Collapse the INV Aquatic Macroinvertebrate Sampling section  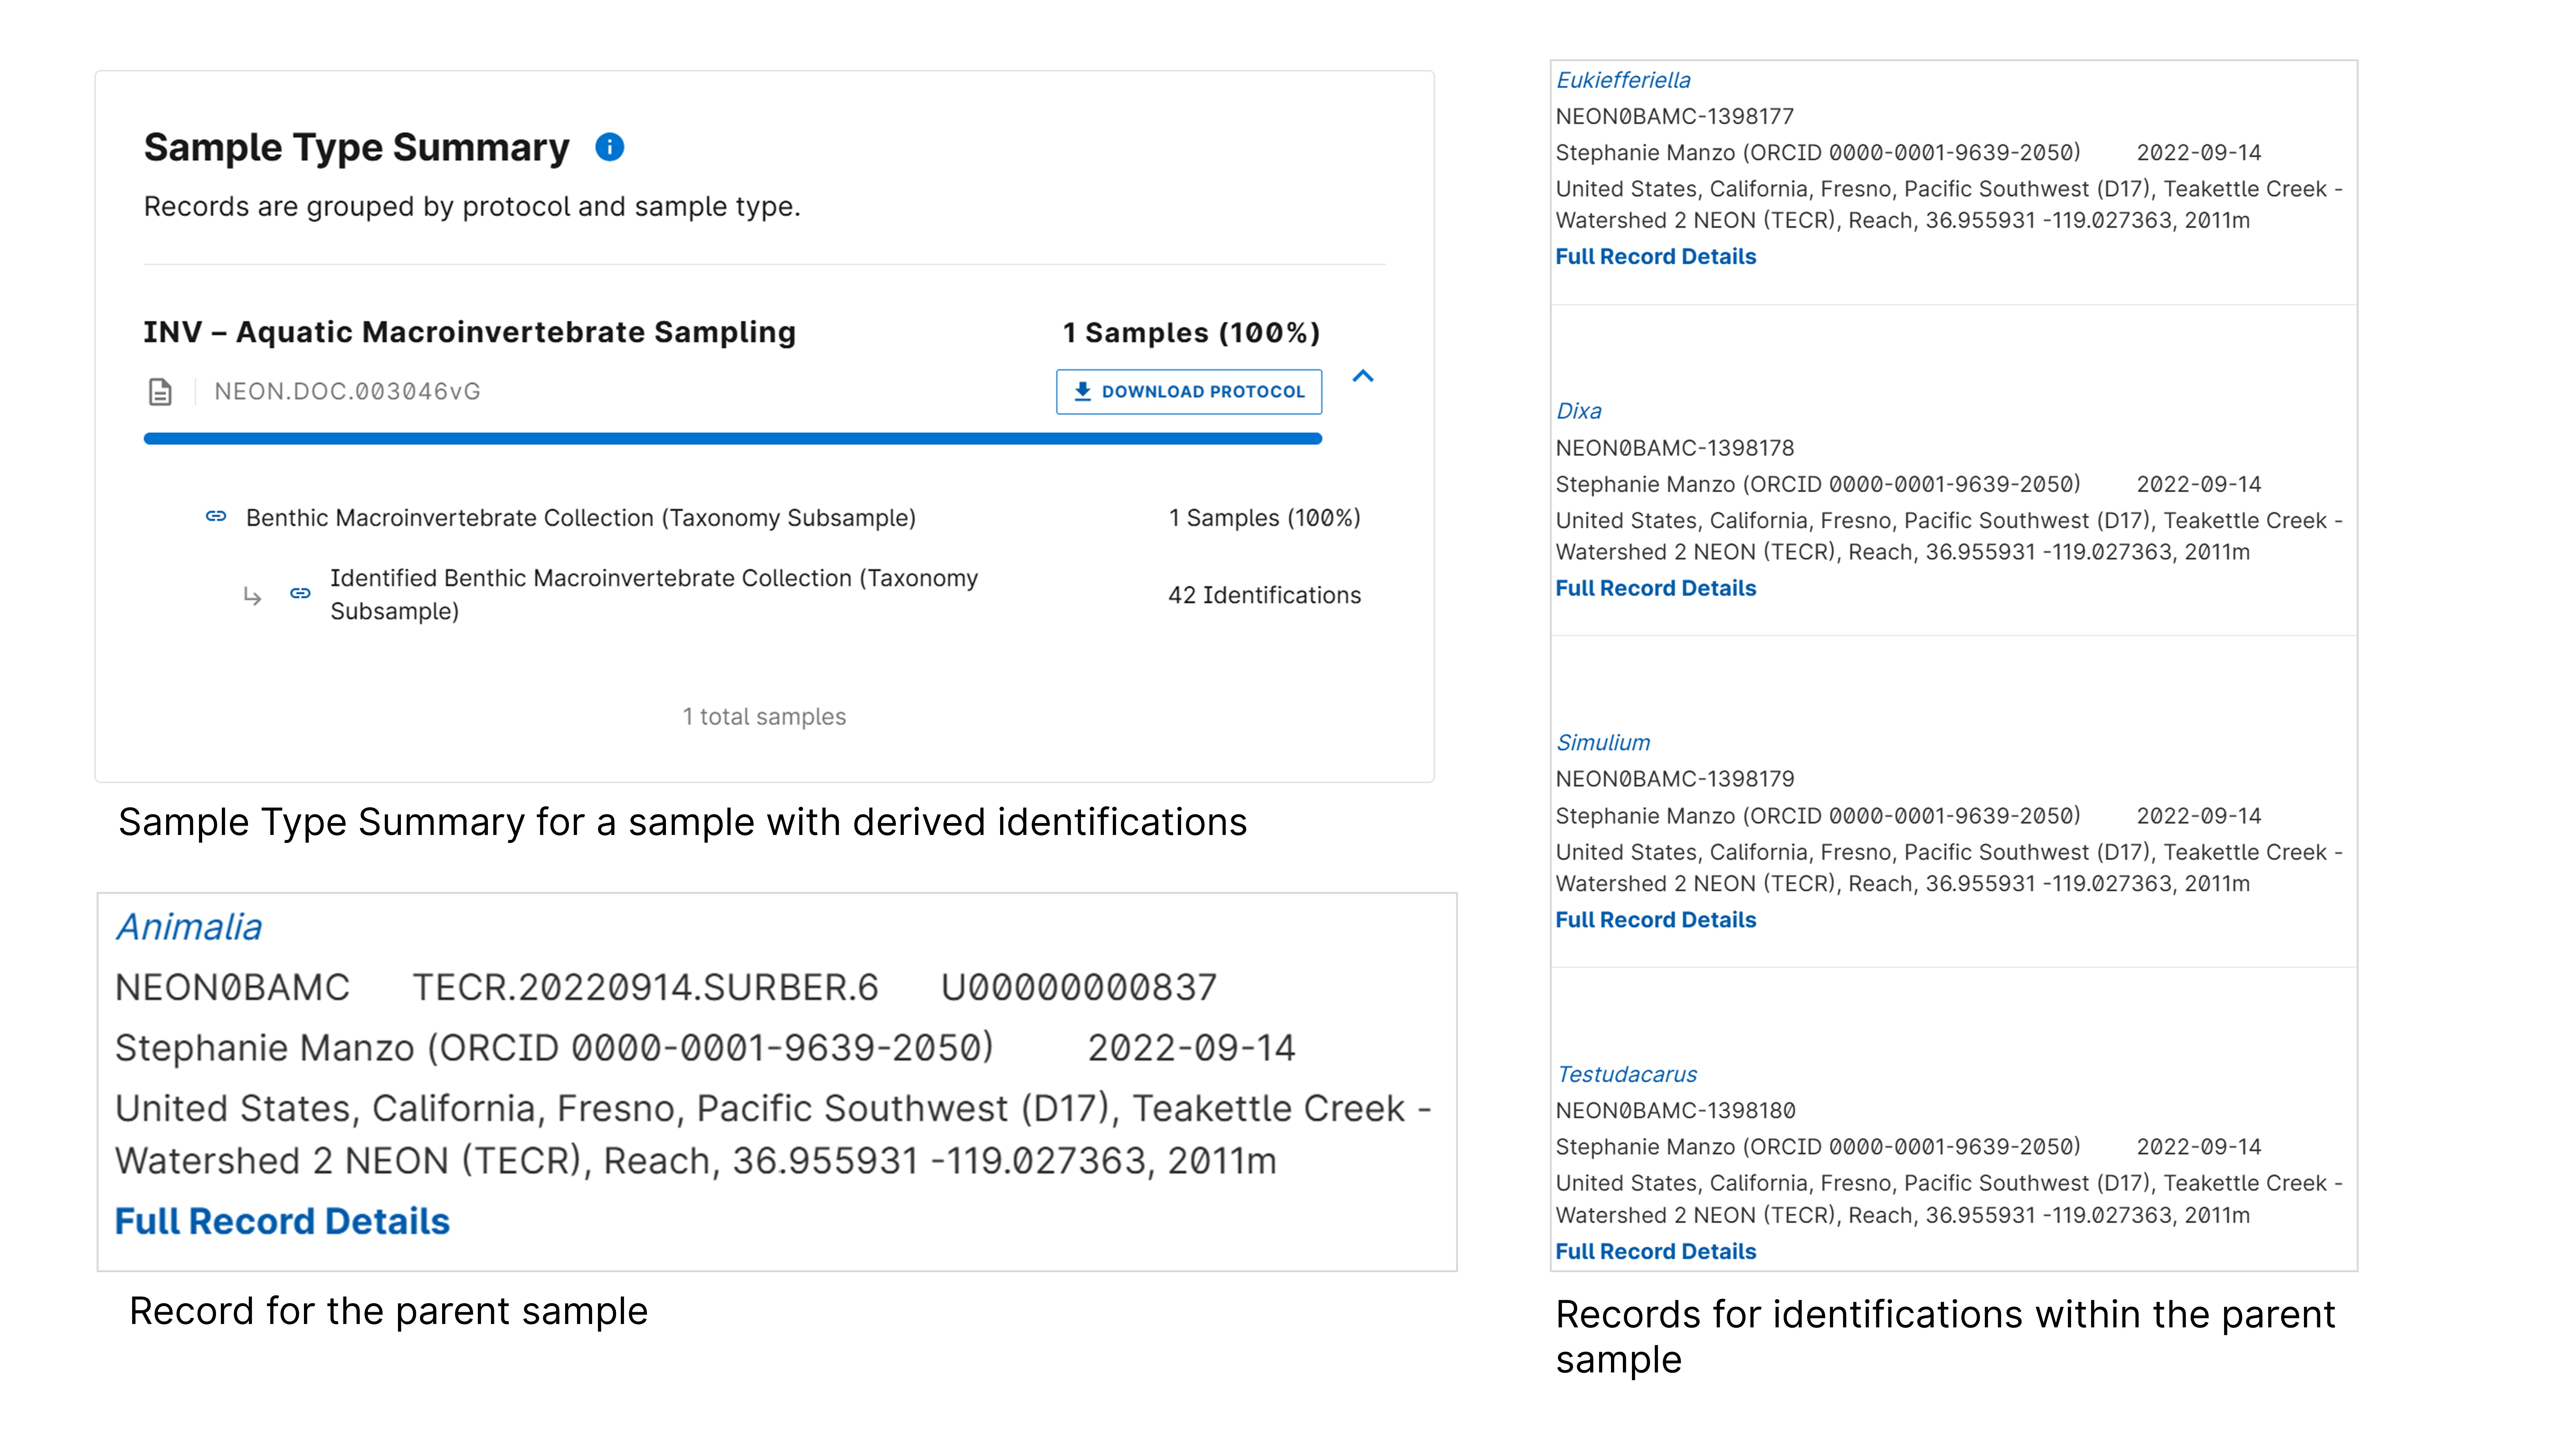tap(1363, 376)
